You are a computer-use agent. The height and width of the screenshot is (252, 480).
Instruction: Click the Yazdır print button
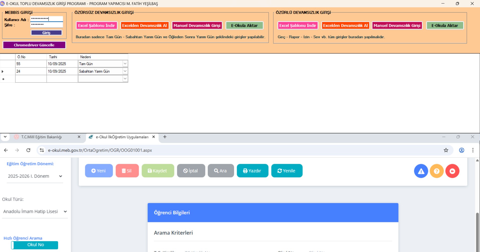click(x=252, y=171)
